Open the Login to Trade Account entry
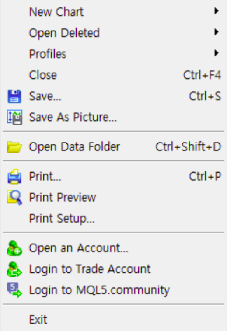 (x=114, y=269)
